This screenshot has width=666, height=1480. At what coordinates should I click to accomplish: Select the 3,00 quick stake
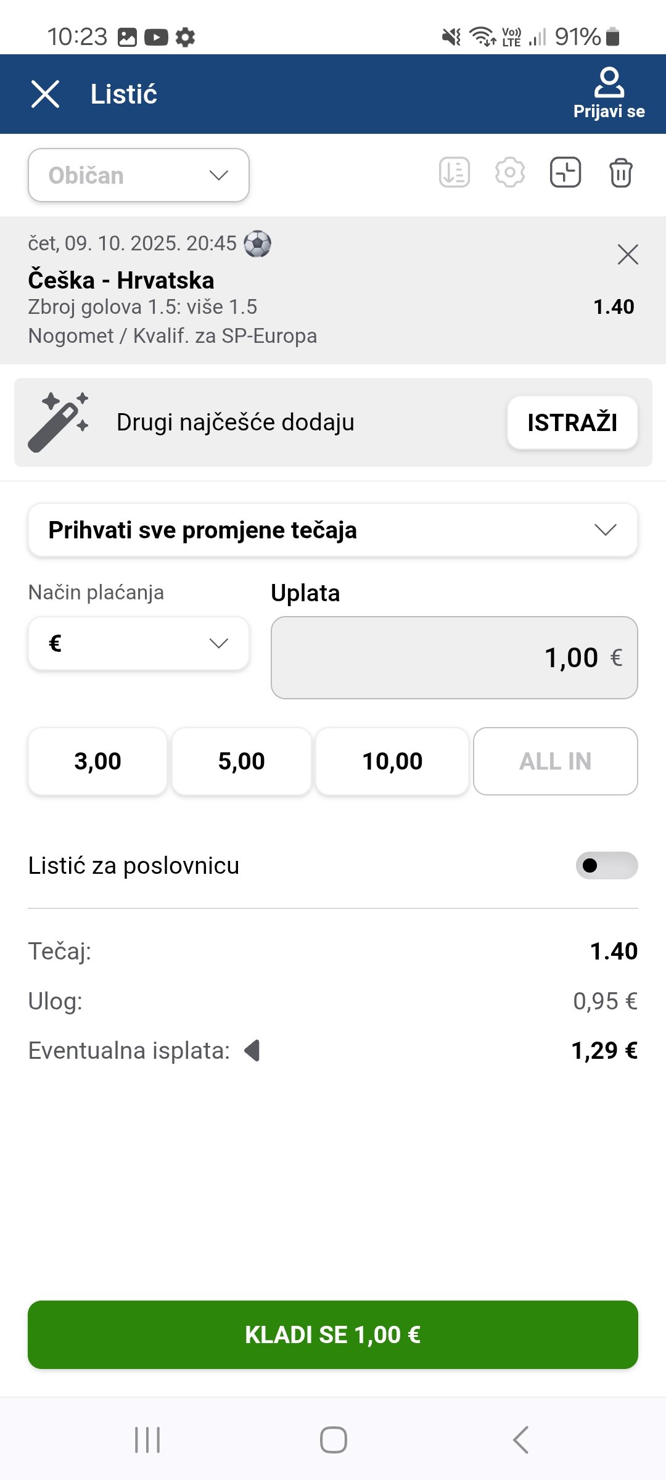(x=97, y=762)
